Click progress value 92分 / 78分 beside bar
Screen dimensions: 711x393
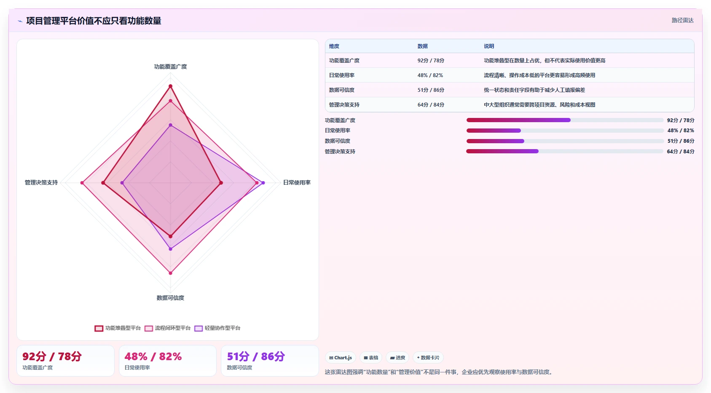[681, 120]
